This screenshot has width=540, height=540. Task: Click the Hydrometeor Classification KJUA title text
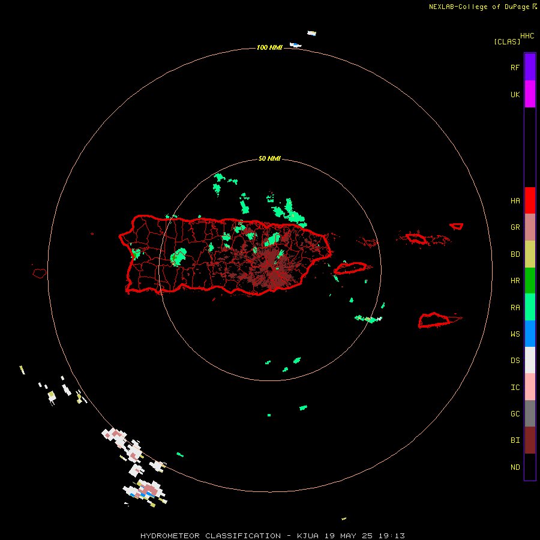[x=272, y=536]
